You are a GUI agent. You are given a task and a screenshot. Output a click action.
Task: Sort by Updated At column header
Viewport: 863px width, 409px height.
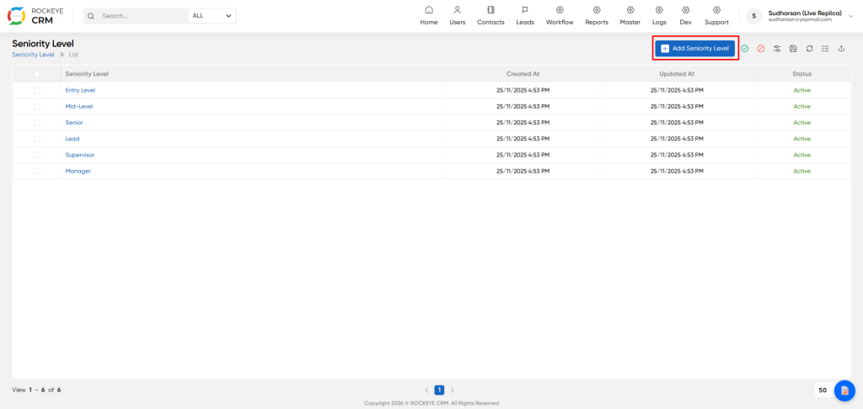(677, 74)
